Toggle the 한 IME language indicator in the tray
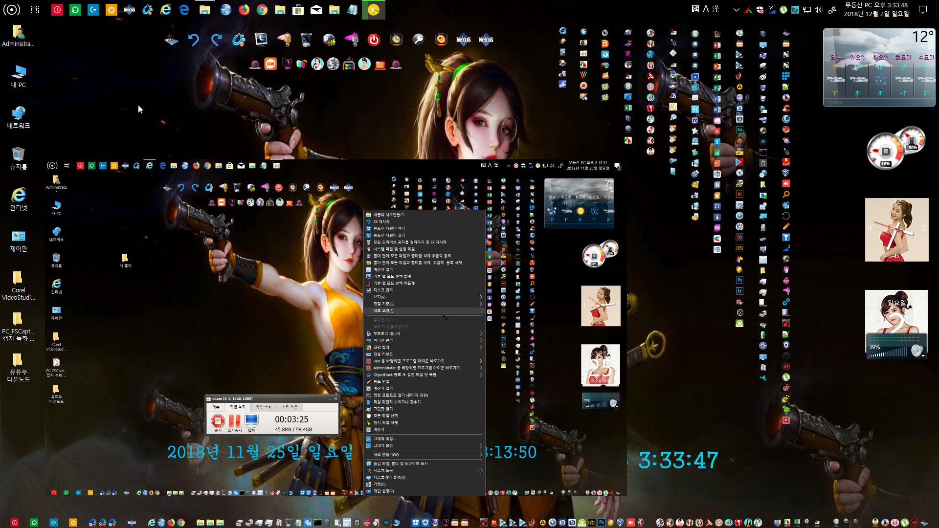Viewport: 939px width, 528px height. tap(695, 9)
